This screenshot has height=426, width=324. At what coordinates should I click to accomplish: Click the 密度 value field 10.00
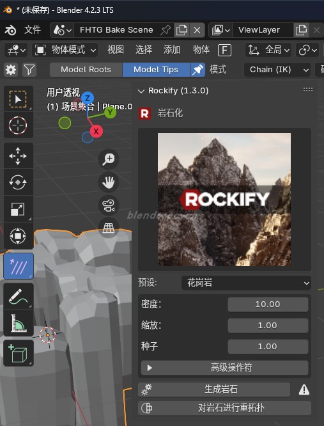268,304
